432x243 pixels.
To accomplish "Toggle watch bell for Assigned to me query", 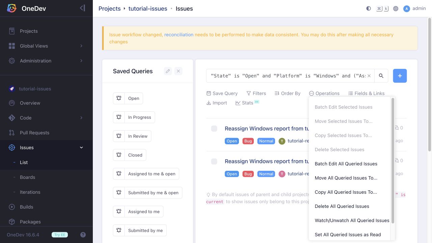I will point(119,212).
